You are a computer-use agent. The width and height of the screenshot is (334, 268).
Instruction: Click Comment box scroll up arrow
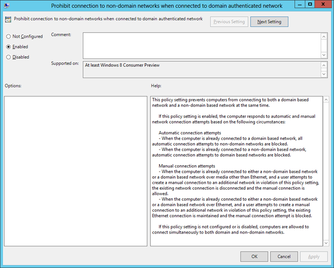[324, 36]
